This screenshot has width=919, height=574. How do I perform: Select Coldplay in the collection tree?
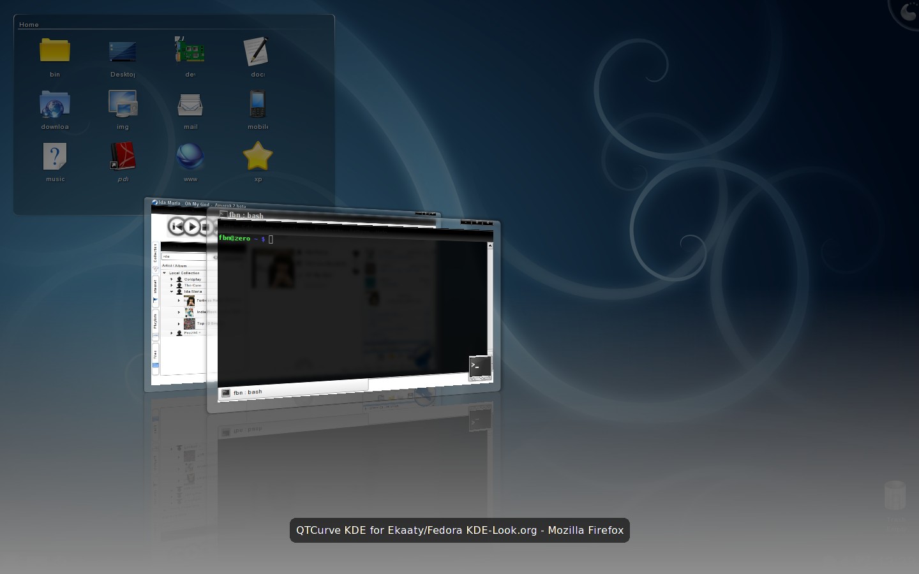[x=193, y=279]
